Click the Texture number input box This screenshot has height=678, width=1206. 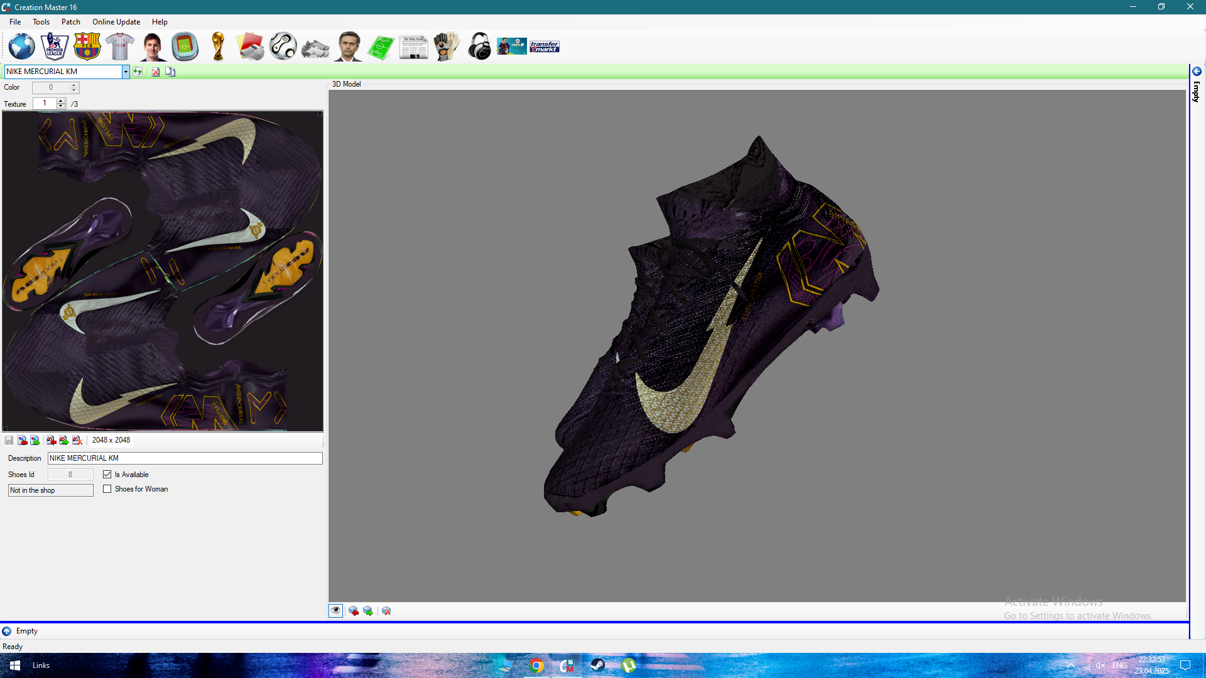click(x=45, y=104)
